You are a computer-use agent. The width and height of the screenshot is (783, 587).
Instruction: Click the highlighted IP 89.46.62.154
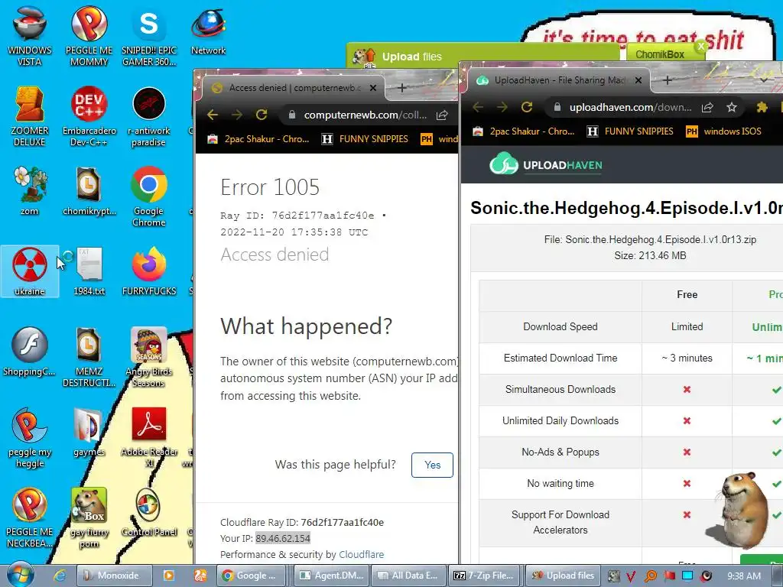(283, 538)
